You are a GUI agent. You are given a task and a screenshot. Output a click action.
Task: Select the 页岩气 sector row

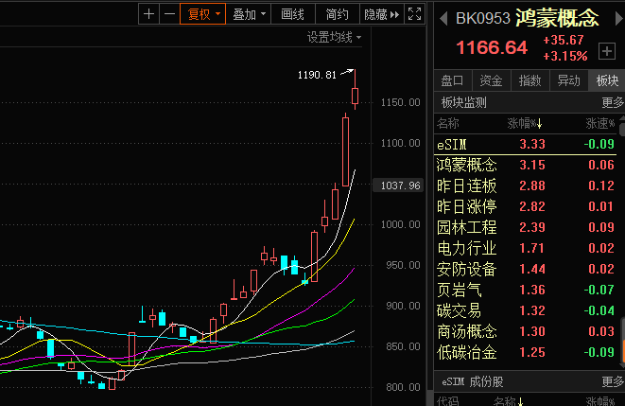526,290
